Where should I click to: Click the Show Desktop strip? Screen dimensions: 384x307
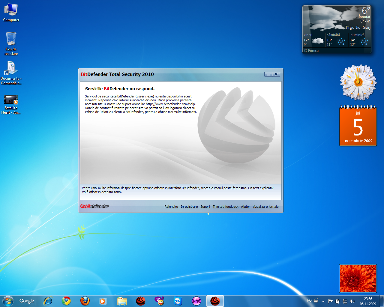pos(382,301)
